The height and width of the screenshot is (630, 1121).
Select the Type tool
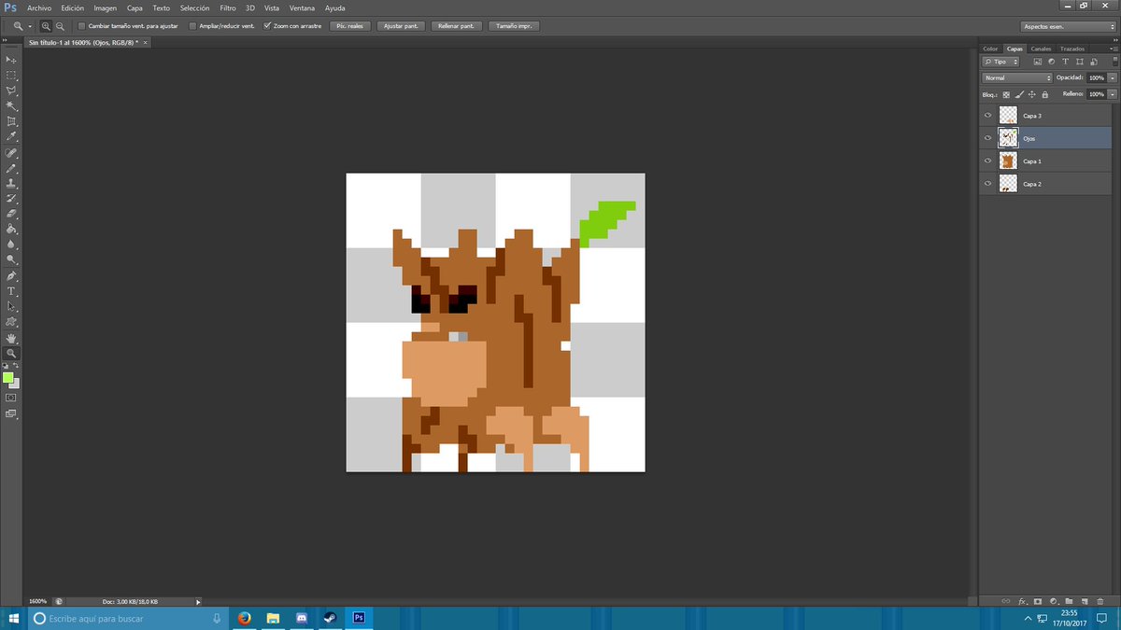(11, 292)
